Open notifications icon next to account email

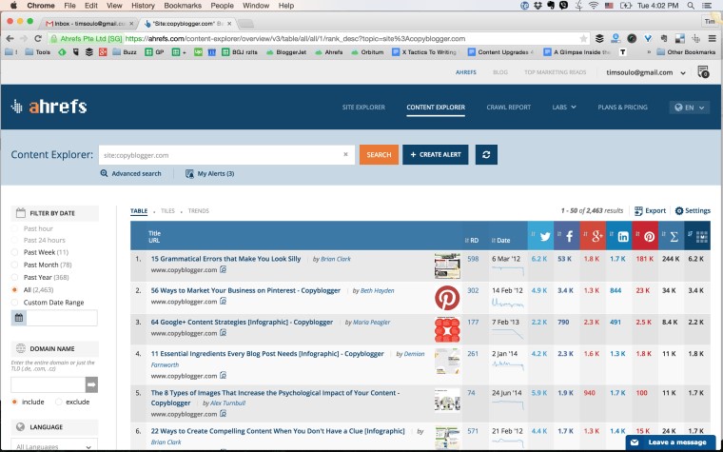703,72
